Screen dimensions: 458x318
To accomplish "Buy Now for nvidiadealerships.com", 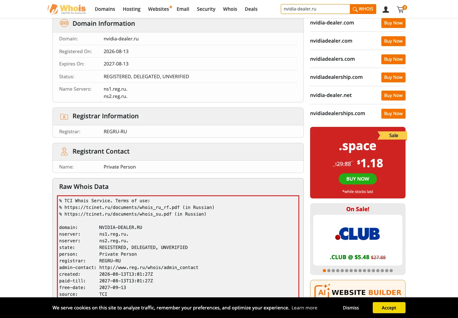I will 393,114.
